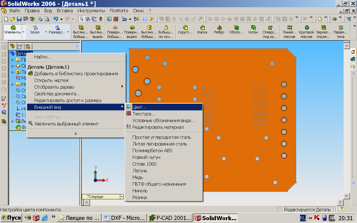Viewport: 357px width, 223px height.
Task: Click the New document icon
Action: 6,19
